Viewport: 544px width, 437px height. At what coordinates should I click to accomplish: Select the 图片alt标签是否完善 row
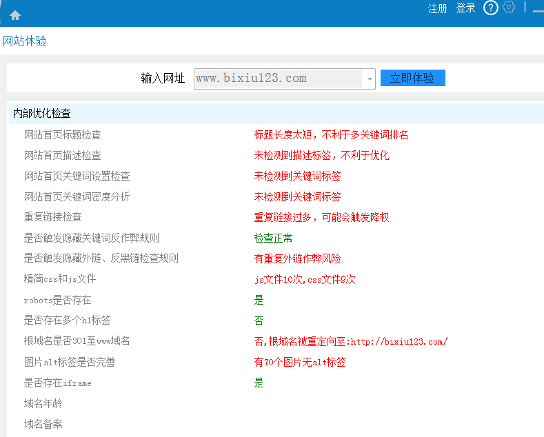pyautogui.click(x=70, y=362)
